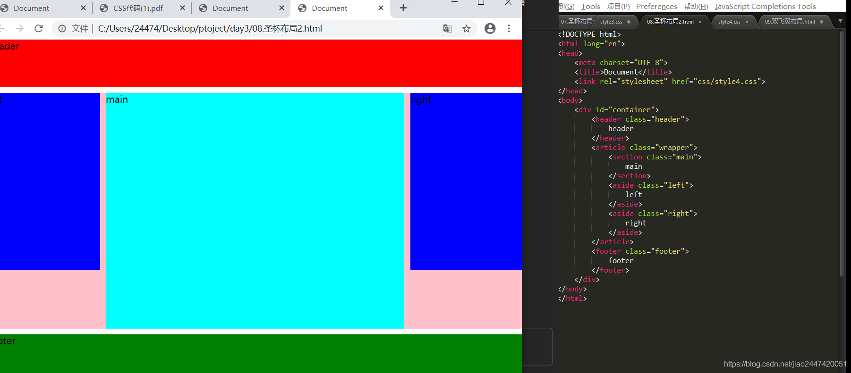The image size is (851, 373).
Task: Click the forward navigation arrow
Action: 19,29
